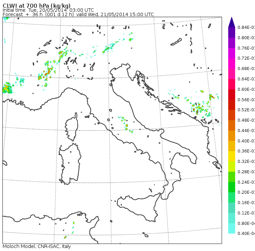The width and height of the screenshot is (255, 251).
Task: Click the 0.84E colorbar label
Action: coord(246,27)
